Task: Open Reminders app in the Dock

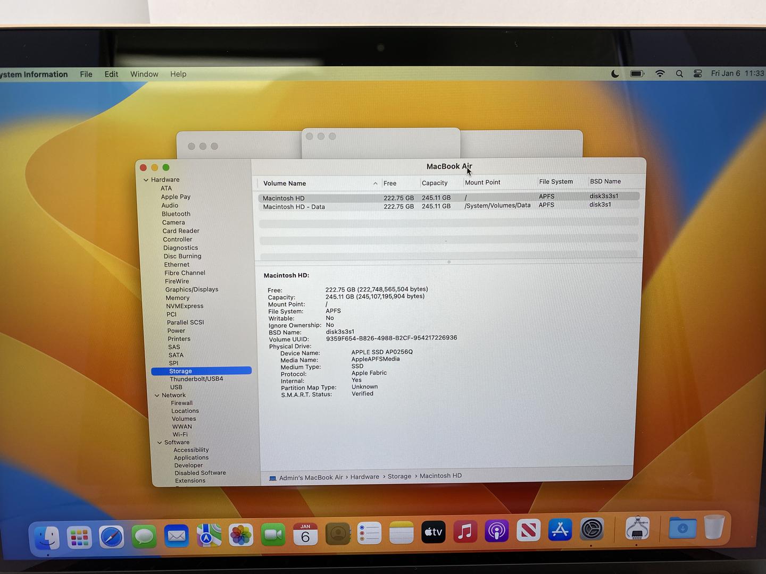Action: (369, 533)
